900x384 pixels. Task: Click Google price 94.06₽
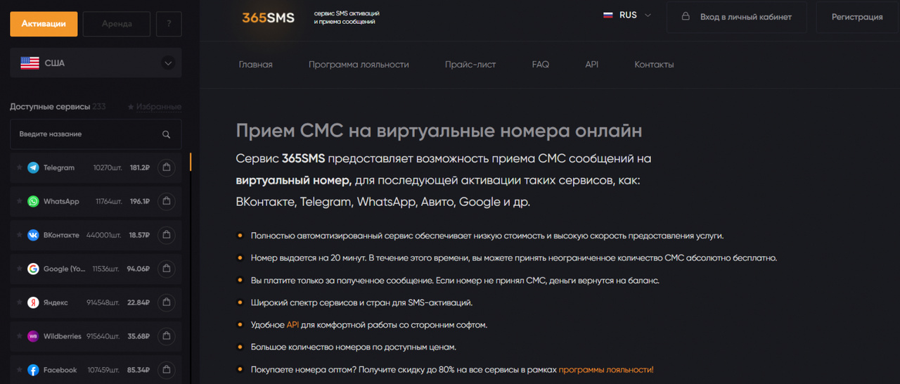coord(139,269)
